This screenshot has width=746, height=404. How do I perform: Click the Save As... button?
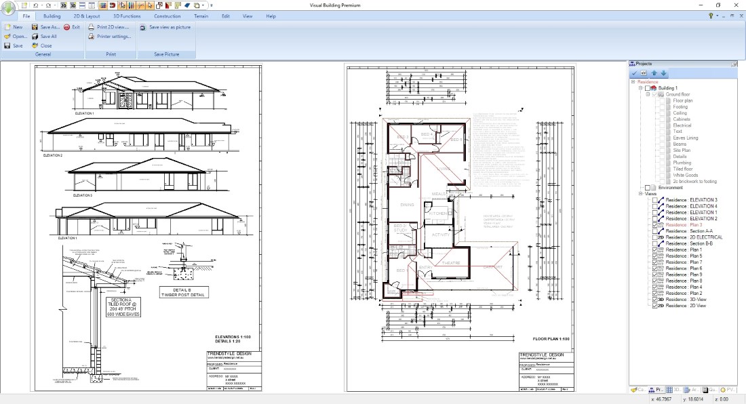[x=45, y=27]
